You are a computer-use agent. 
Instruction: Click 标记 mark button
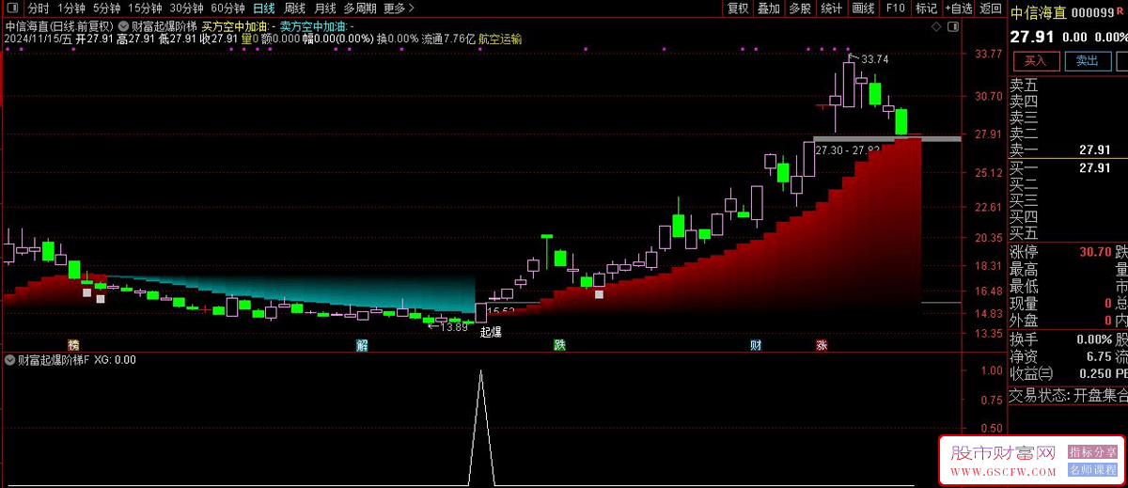[926, 8]
